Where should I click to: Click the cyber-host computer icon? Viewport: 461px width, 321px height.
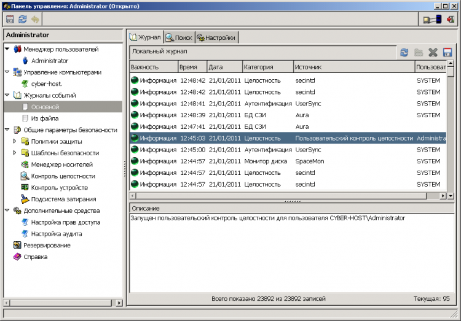pyautogui.click(x=25, y=83)
